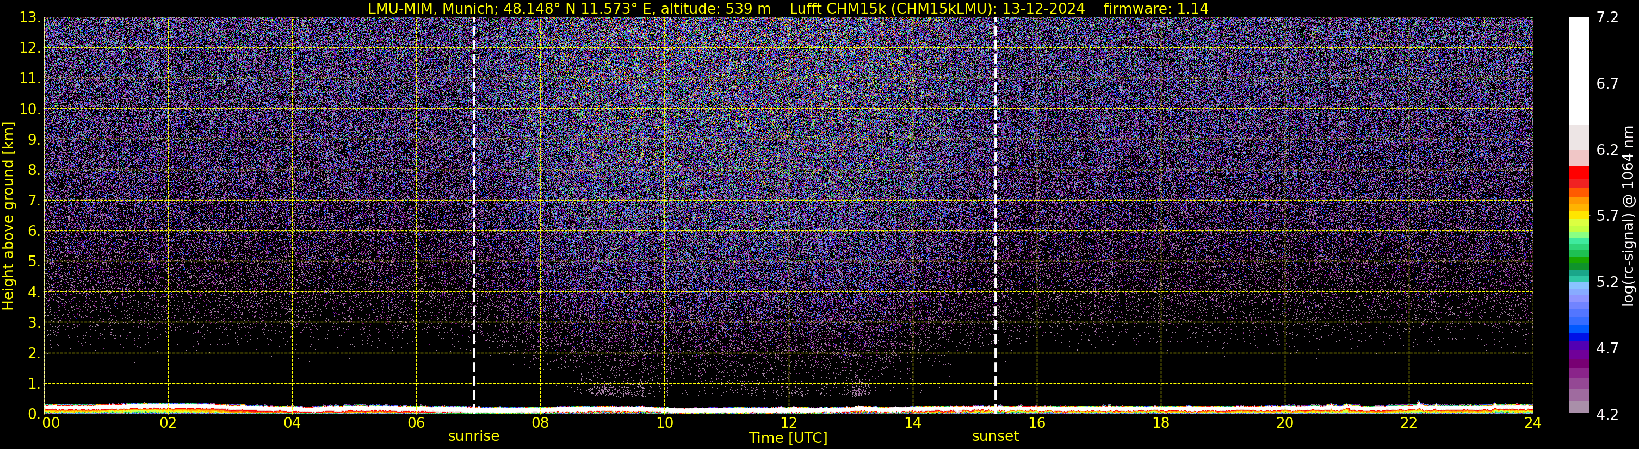Click the 'sunrise' label below the time axis

click(474, 436)
